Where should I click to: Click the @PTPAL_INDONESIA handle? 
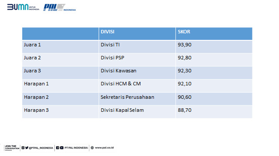click(x=41, y=148)
